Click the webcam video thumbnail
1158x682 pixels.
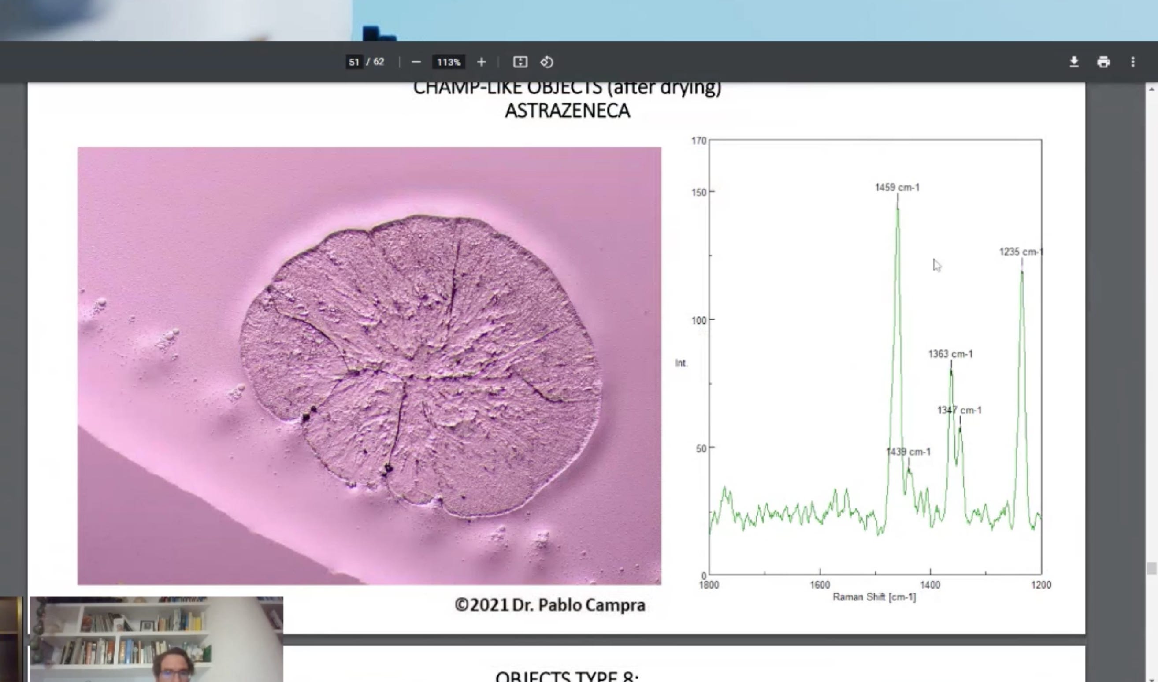click(x=156, y=639)
